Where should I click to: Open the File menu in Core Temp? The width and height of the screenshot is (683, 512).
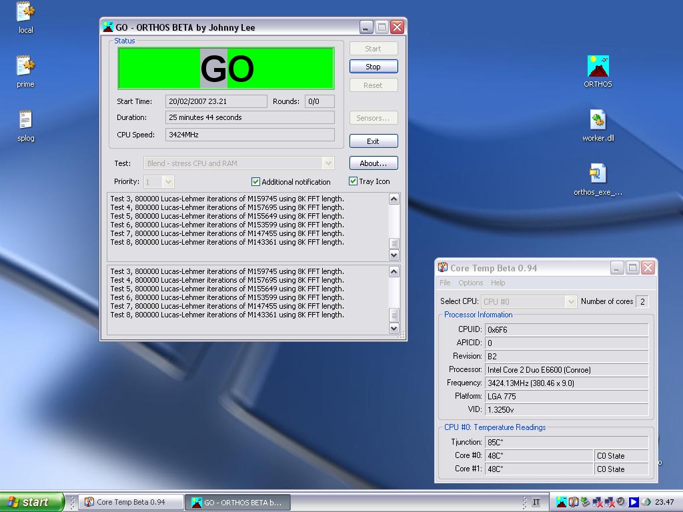445,283
